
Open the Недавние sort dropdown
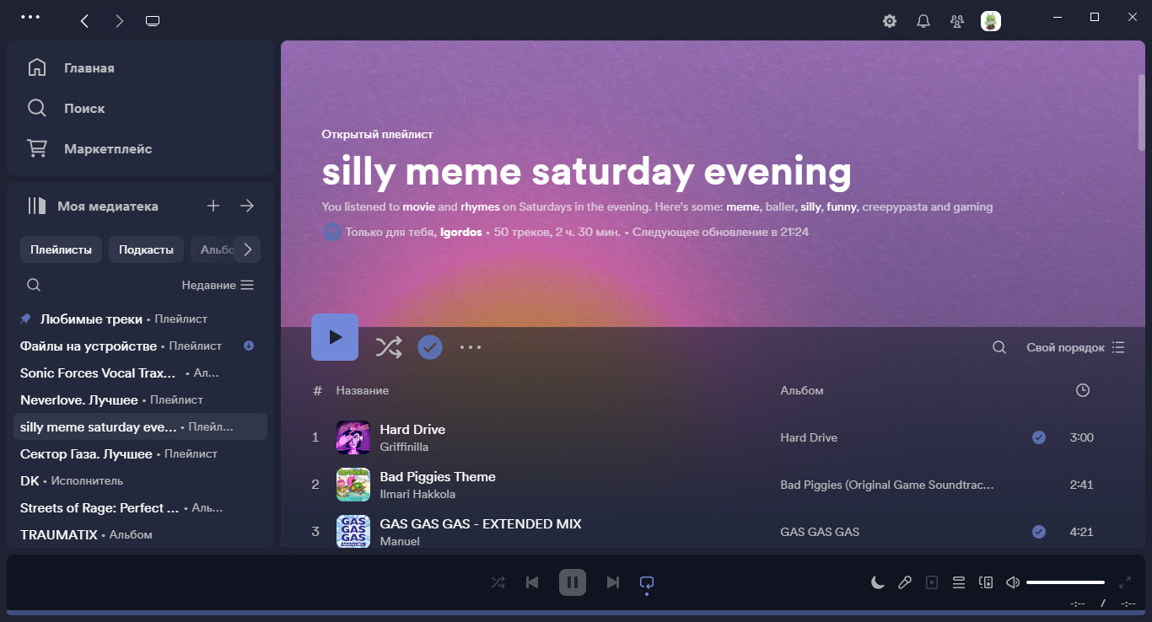pos(218,285)
